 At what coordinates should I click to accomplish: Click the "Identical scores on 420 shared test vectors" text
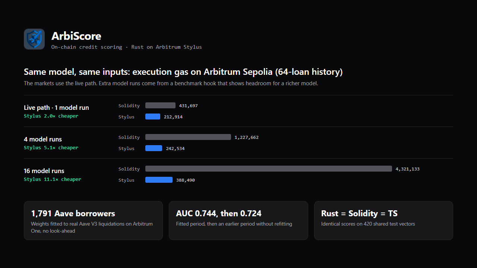(x=368, y=224)
